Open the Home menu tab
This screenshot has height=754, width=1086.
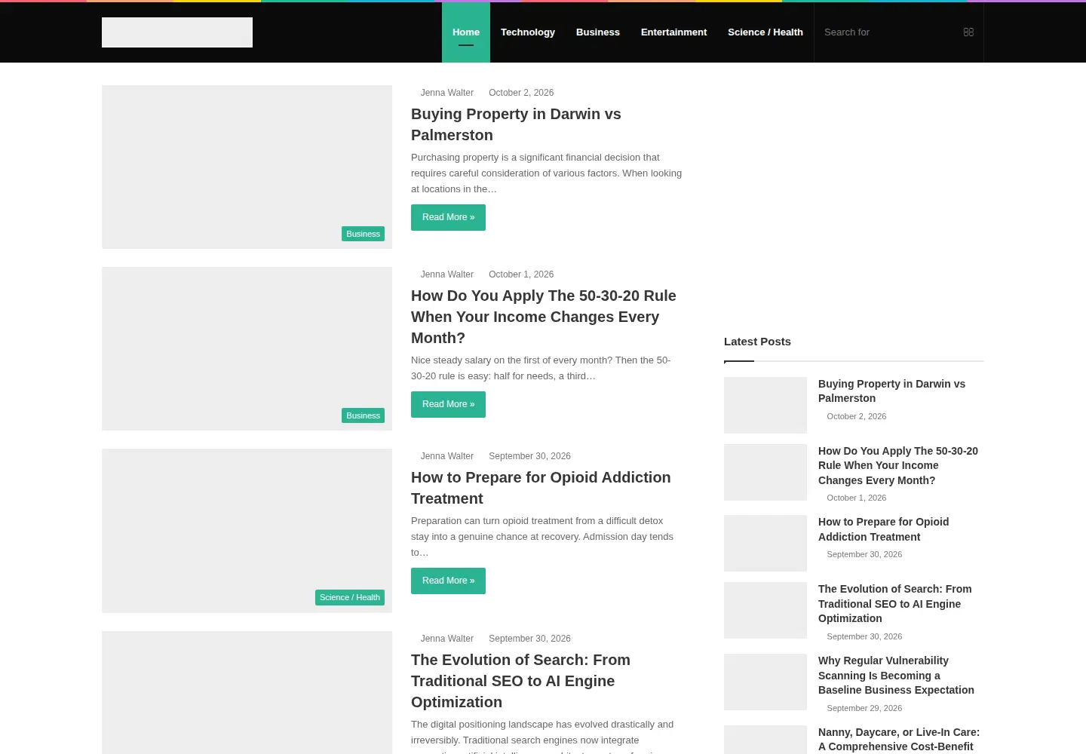466,32
